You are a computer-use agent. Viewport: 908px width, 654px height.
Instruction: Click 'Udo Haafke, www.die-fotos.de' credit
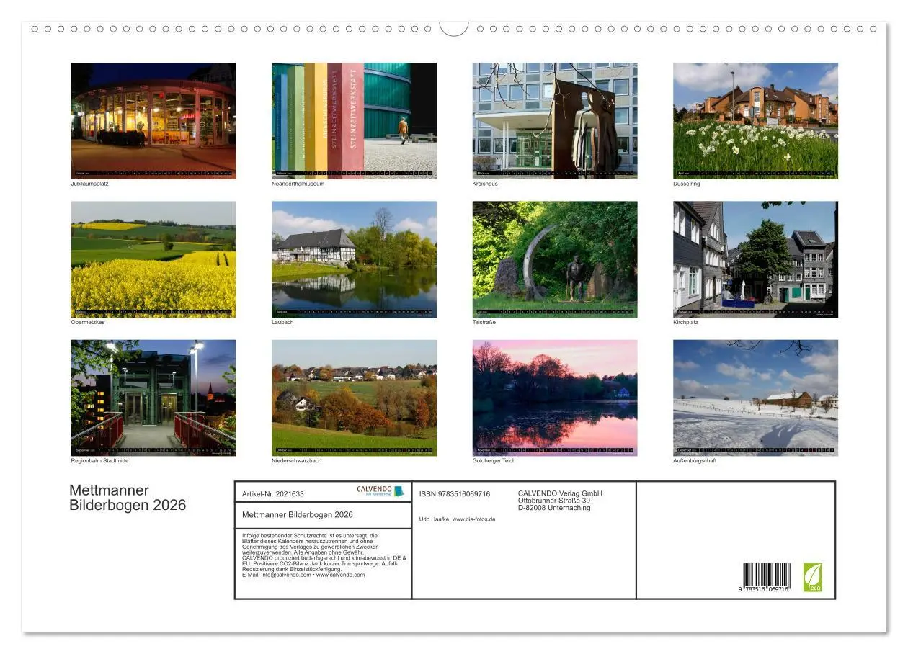(x=458, y=519)
